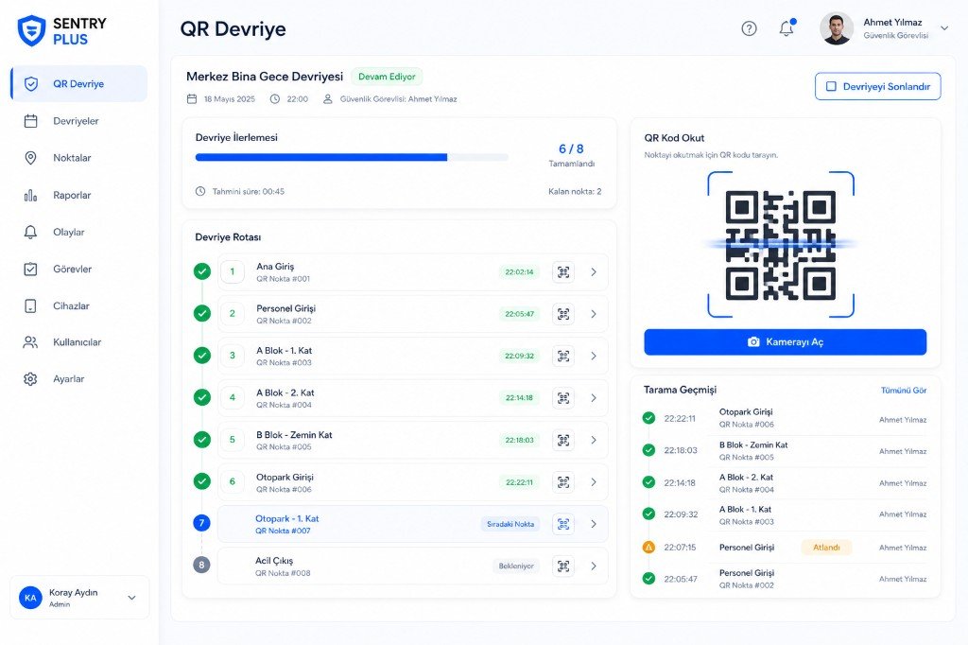The height and width of the screenshot is (645, 968).
Task: Scan QR icon for A Blok - 2. Kat
Action: click(x=563, y=398)
